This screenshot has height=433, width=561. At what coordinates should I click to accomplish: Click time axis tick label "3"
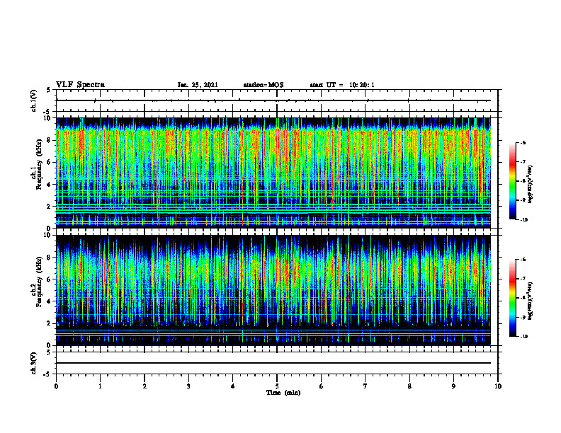(188, 386)
